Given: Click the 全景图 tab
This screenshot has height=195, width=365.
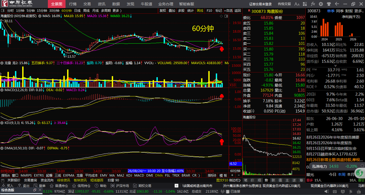Looking at the screenshot, I should coord(57,4).
